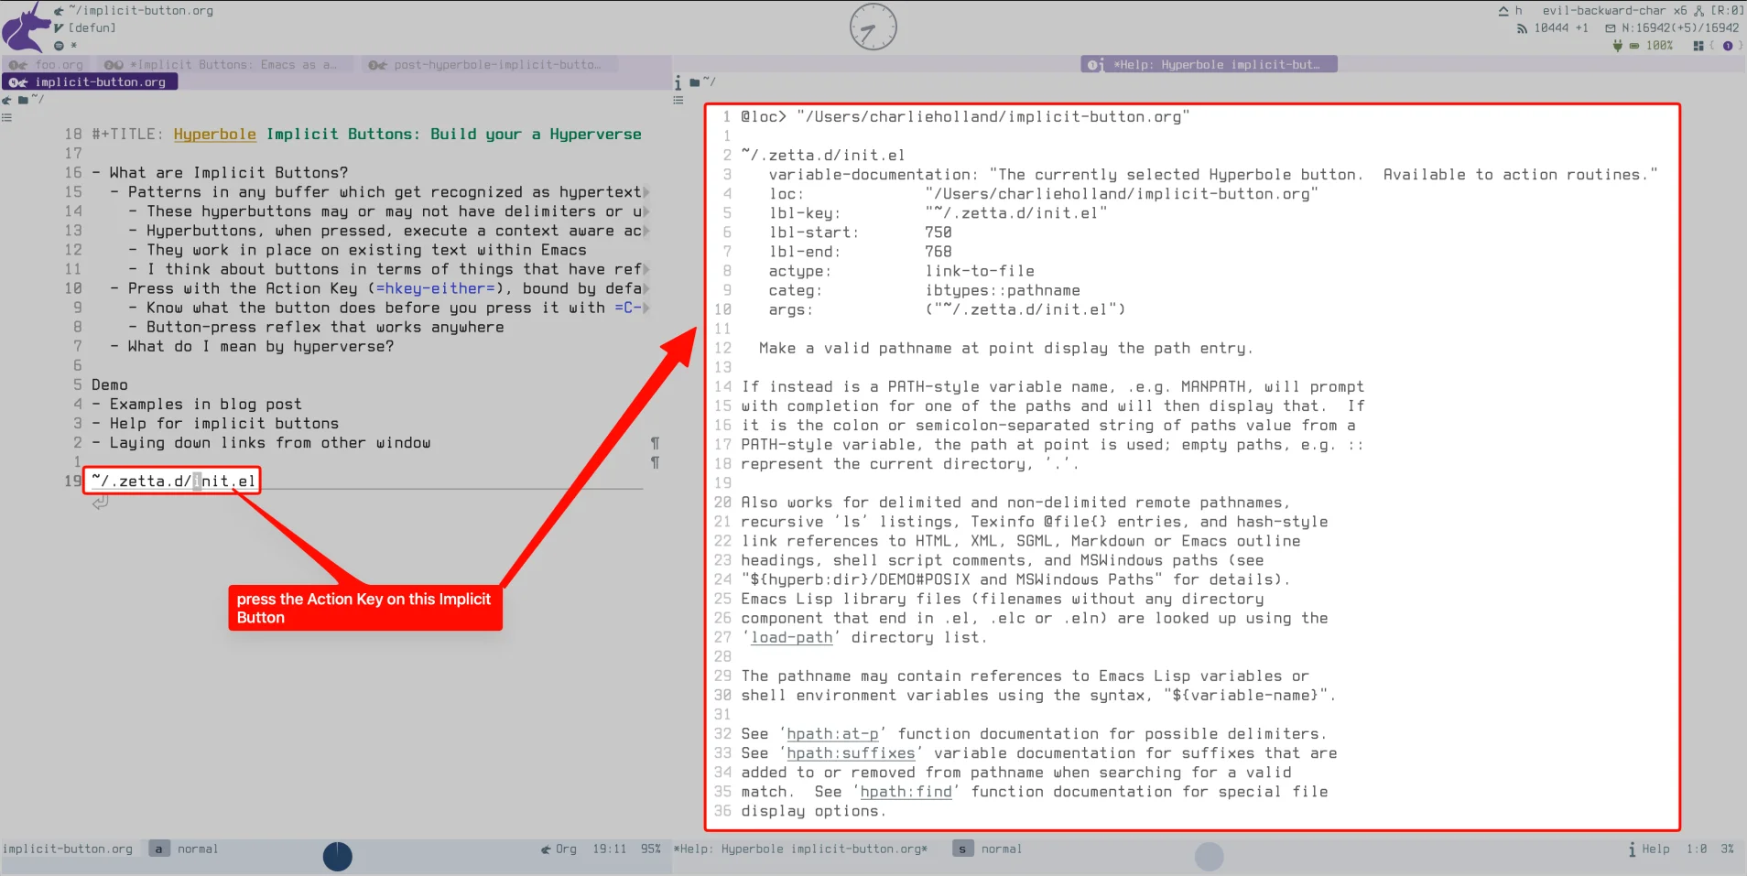The height and width of the screenshot is (876, 1747).
Task: Click the V icon before [defun]
Action: [x=59, y=28]
